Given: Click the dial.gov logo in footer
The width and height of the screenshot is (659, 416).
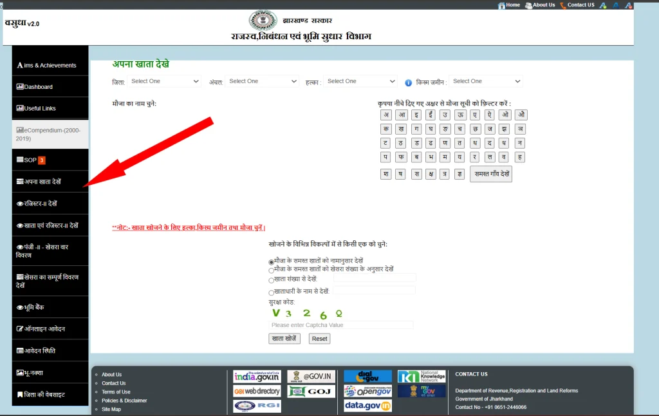Looking at the screenshot, I should click(x=367, y=377).
